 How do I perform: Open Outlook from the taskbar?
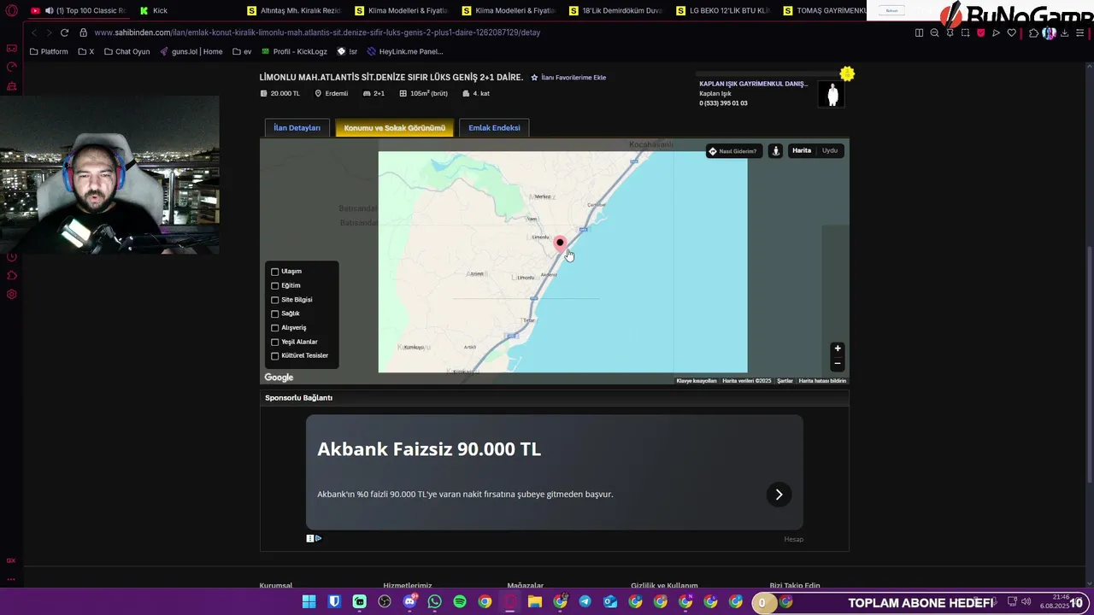(610, 602)
